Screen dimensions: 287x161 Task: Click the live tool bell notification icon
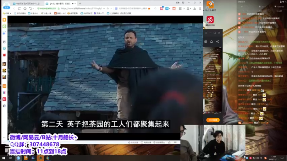(x=212, y=42)
